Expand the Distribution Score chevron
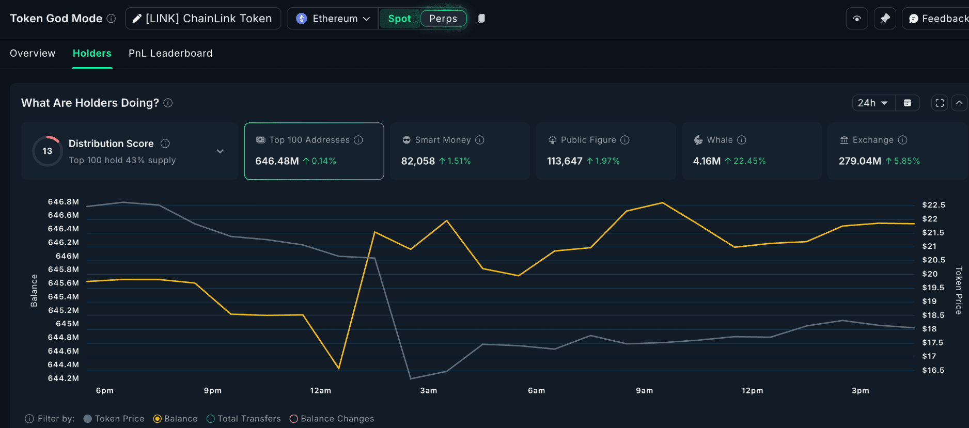Viewport: 969px width, 428px height. [220, 151]
